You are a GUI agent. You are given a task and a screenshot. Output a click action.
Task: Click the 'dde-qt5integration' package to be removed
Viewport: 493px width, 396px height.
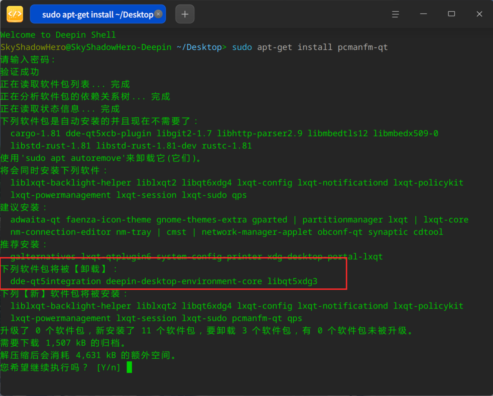[56, 281]
